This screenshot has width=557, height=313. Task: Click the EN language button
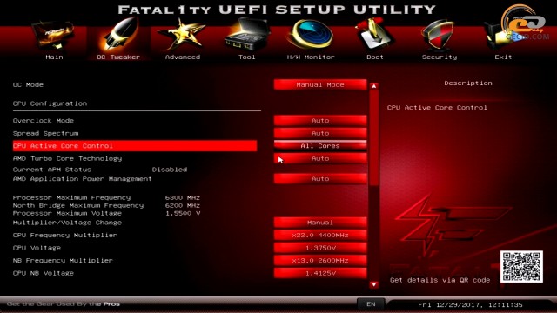click(x=371, y=304)
